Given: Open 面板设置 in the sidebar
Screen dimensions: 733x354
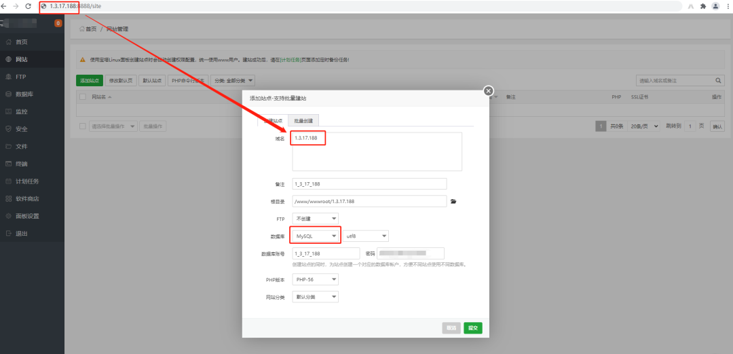Looking at the screenshot, I should click(33, 216).
